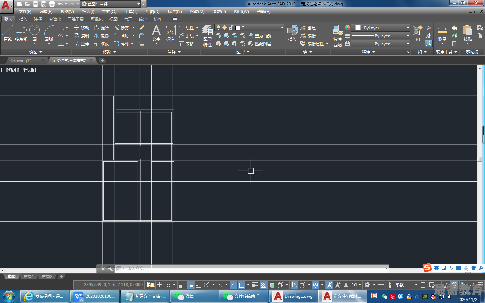Open Drawing1.dwg taskbar window

(x=294, y=296)
